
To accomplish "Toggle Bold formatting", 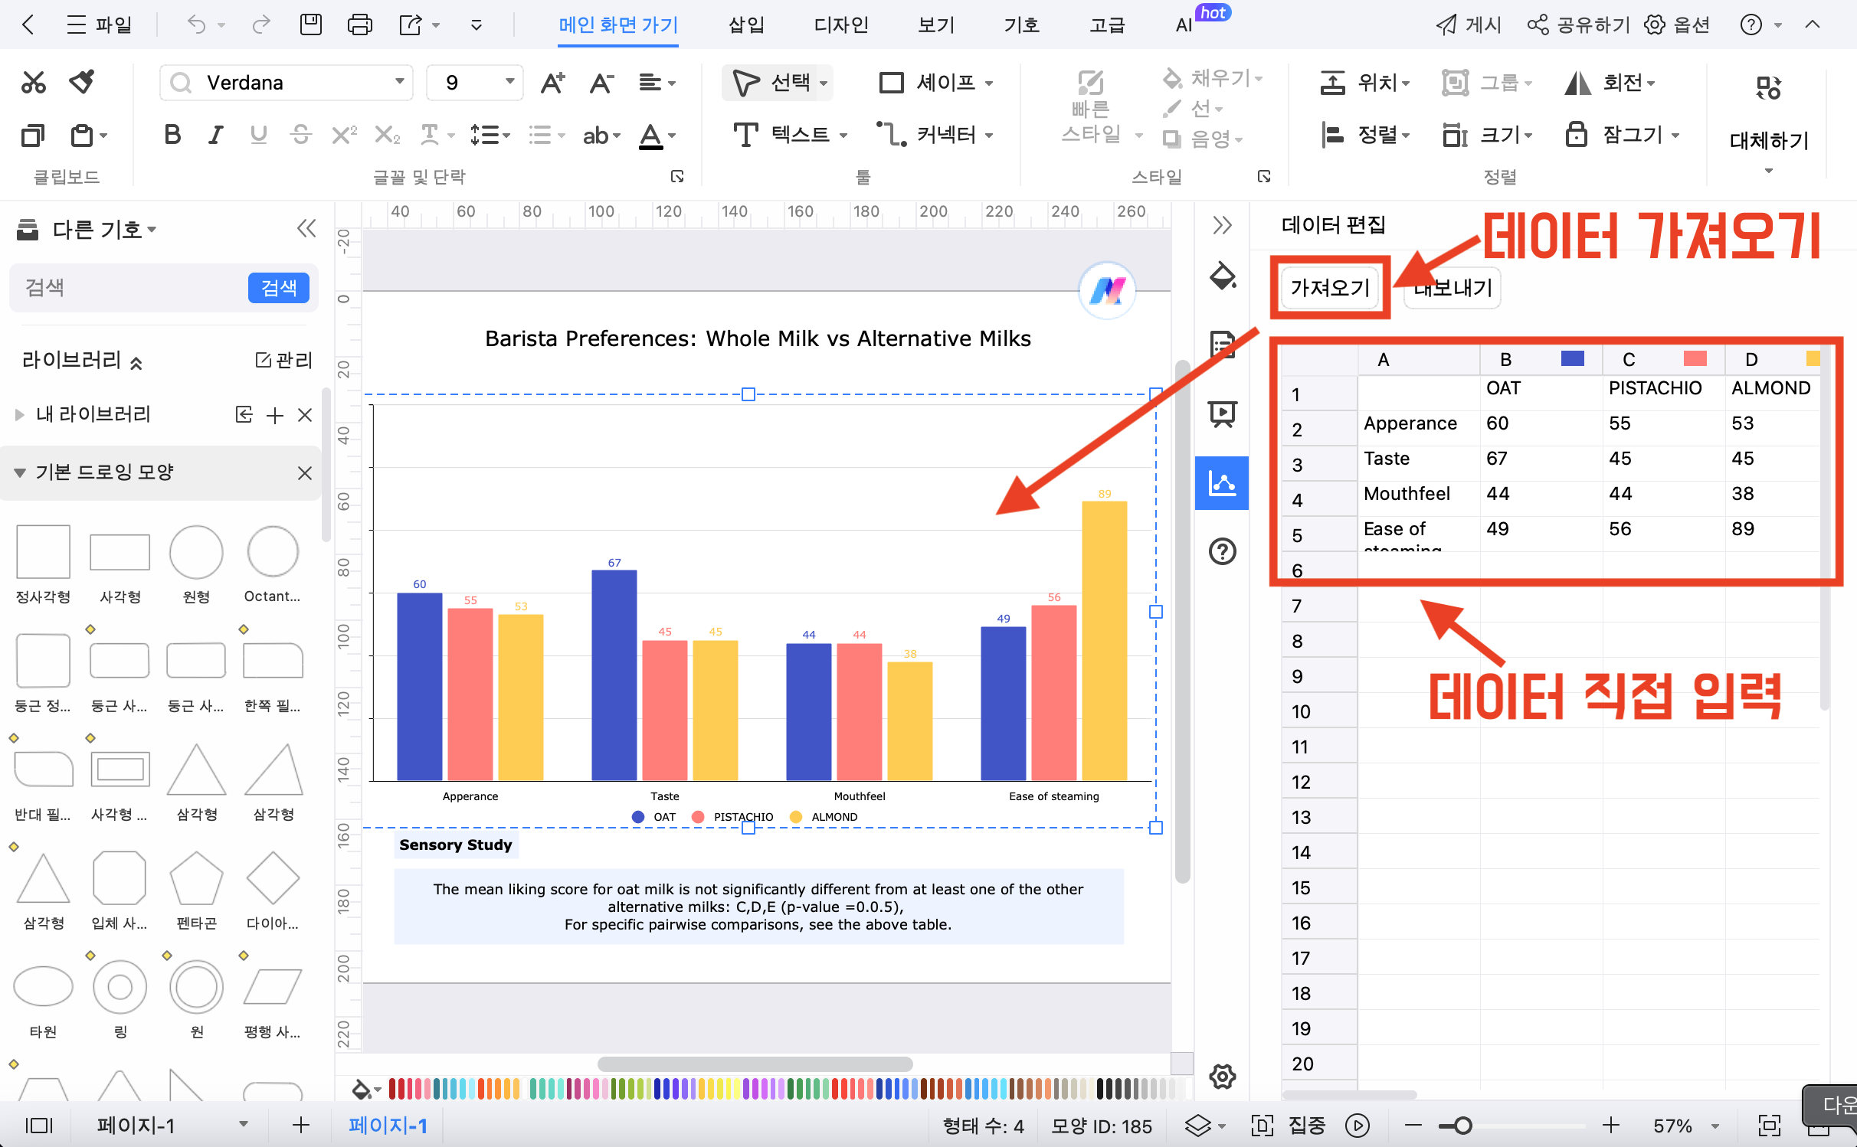I will tap(172, 136).
